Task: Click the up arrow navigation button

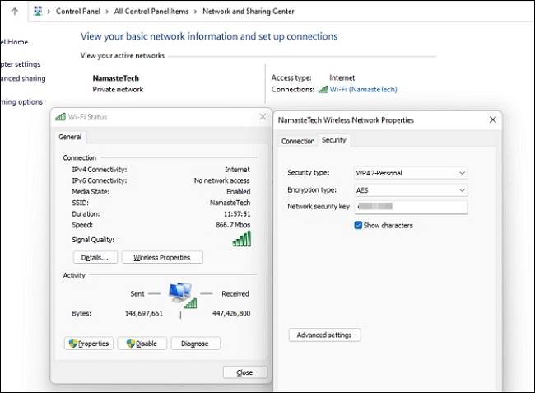Action: tap(14, 12)
